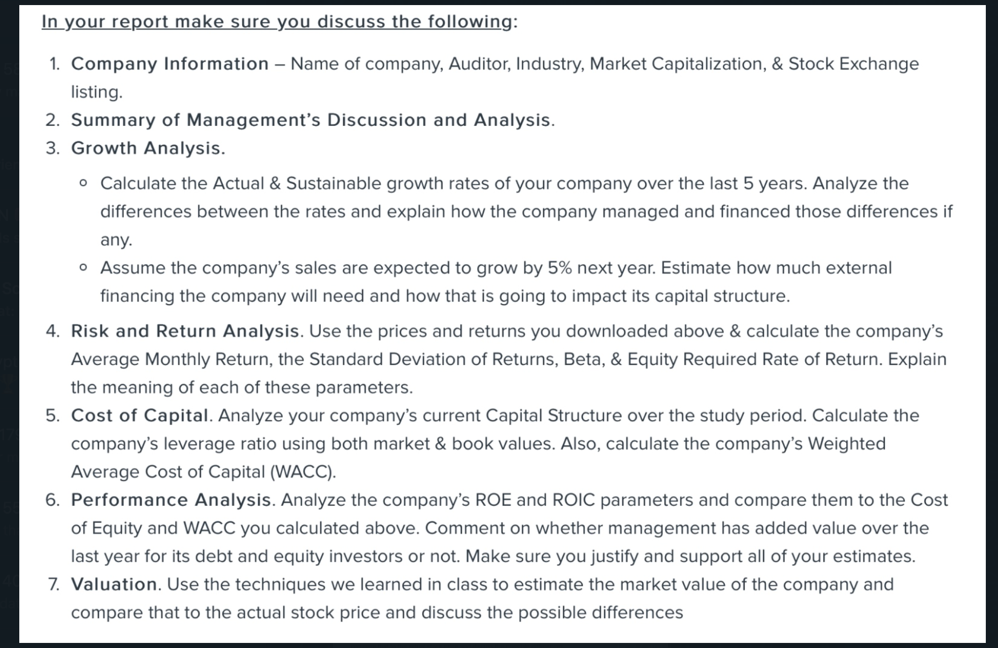Image resolution: width=998 pixels, height=648 pixels.
Task: Click the '(WACC)' text in item 5
Action: click(x=303, y=472)
